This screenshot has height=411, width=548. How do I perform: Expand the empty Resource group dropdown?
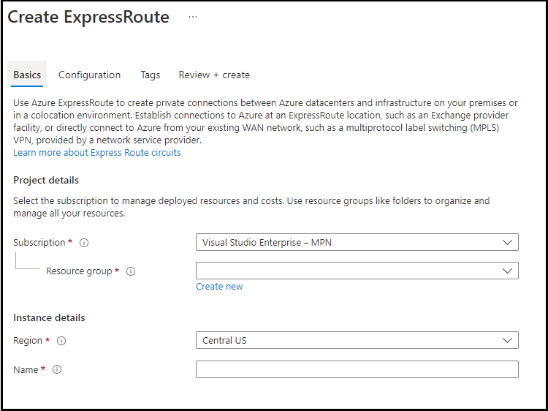coord(357,271)
